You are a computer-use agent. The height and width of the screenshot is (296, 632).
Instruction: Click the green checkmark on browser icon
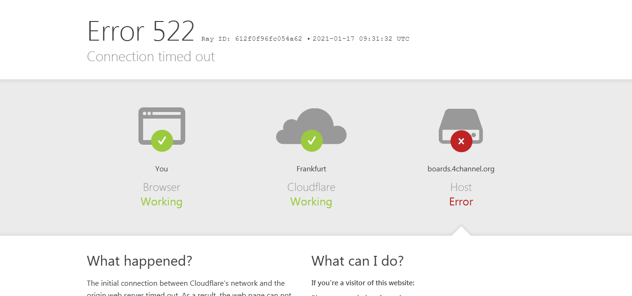pyautogui.click(x=162, y=141)
